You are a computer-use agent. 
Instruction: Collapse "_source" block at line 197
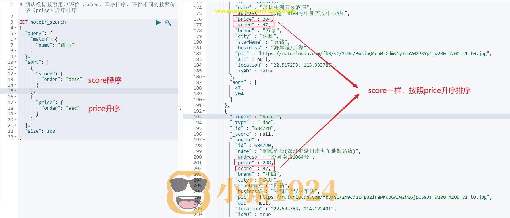coord(204,140)
